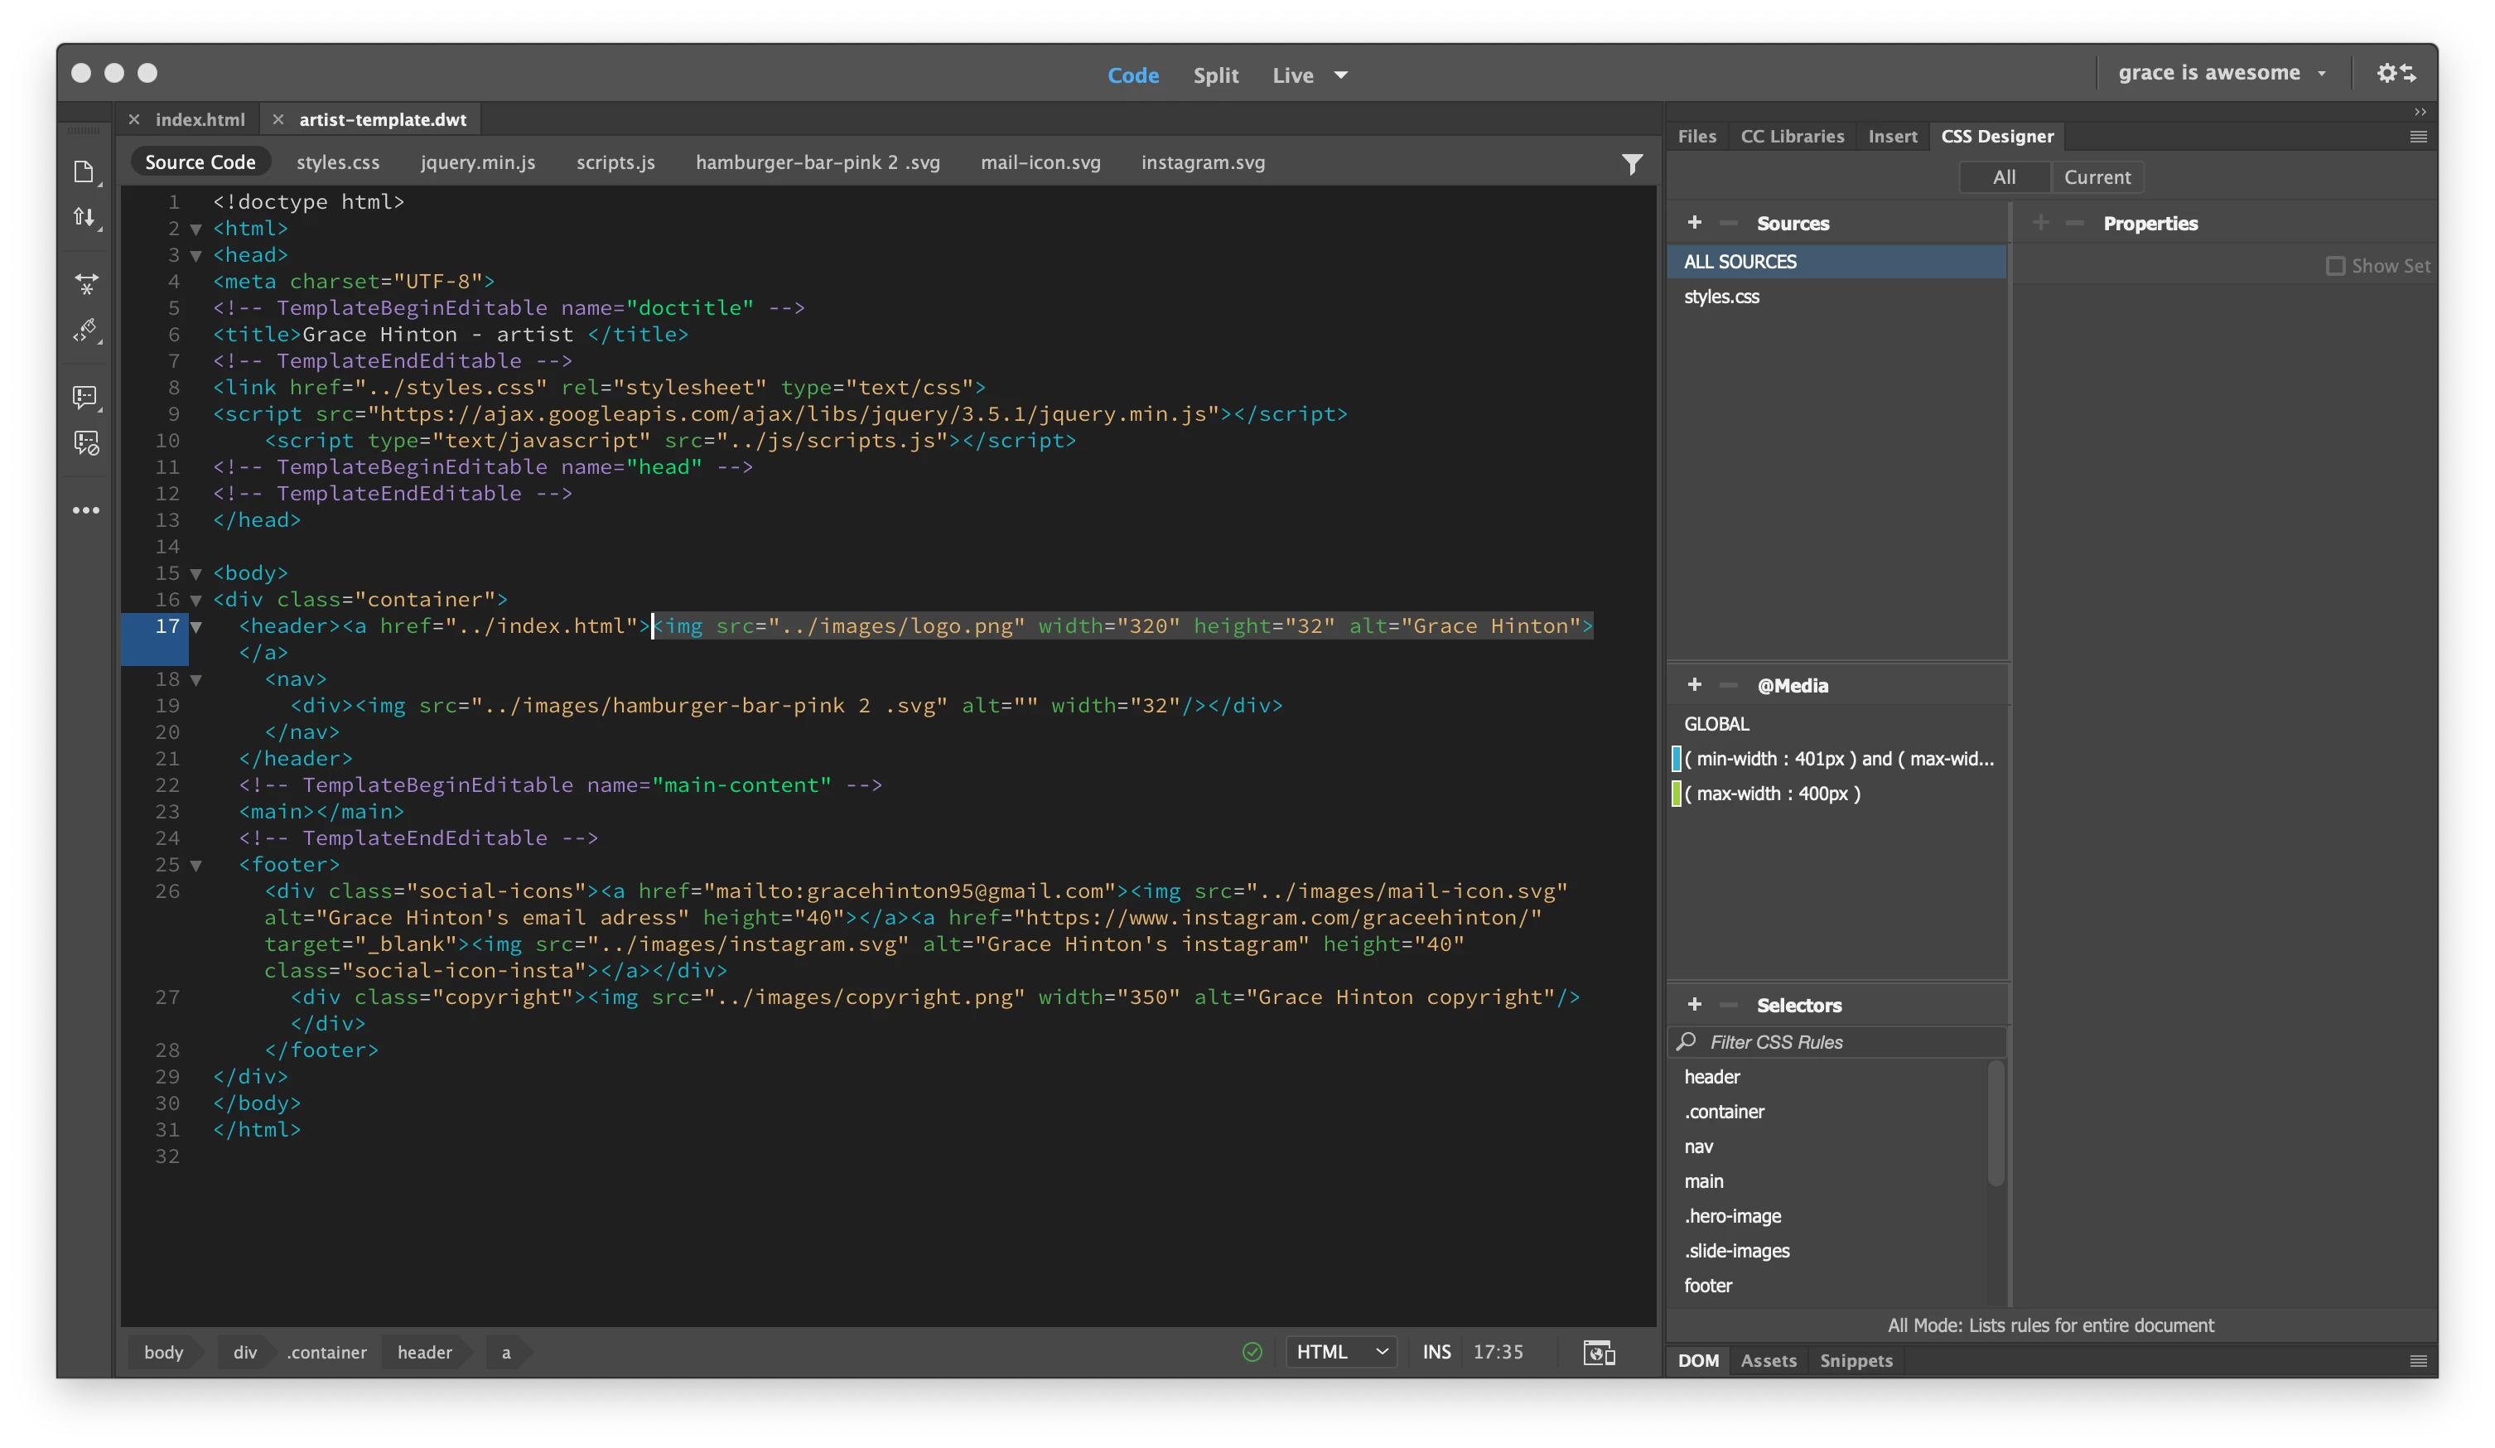
Task: Click the Apply Comment speech bubble icon
Action: click(85, 397)
